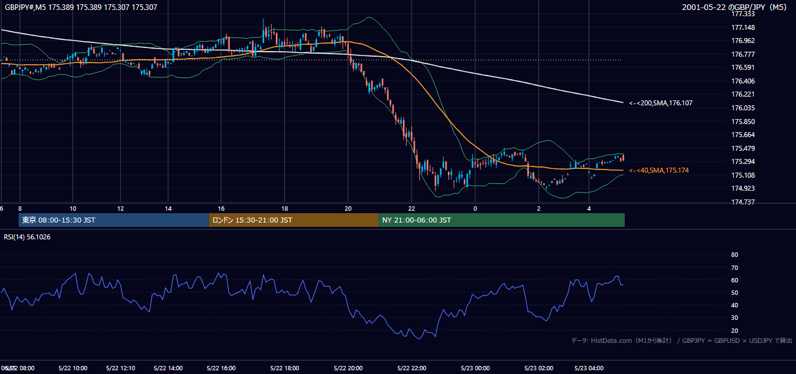The width and height of the screenshot is (796, 374).
Task: Click the RSI axis level 50
Action: [734, 292]
